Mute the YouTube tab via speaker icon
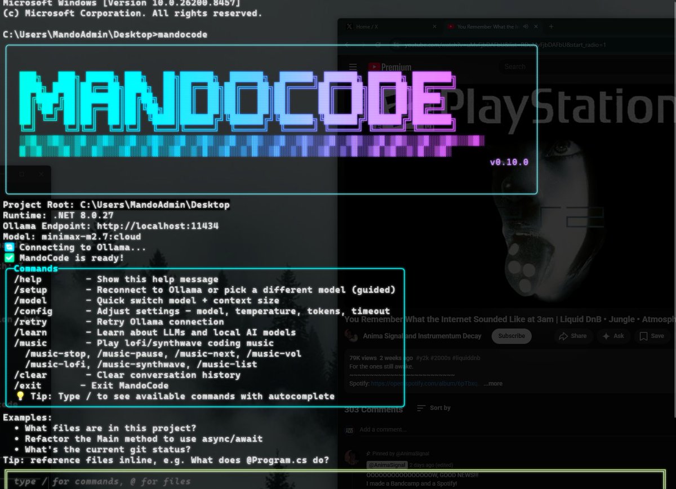The image size is (676, 489). pos(525,26)
